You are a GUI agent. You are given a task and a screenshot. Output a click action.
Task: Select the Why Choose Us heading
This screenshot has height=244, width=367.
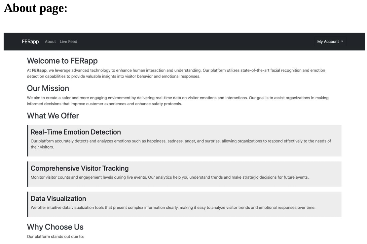(x=55, y=227)
